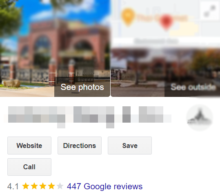Click the red location pin on map
Screen dimensions: 220x195
166,22
